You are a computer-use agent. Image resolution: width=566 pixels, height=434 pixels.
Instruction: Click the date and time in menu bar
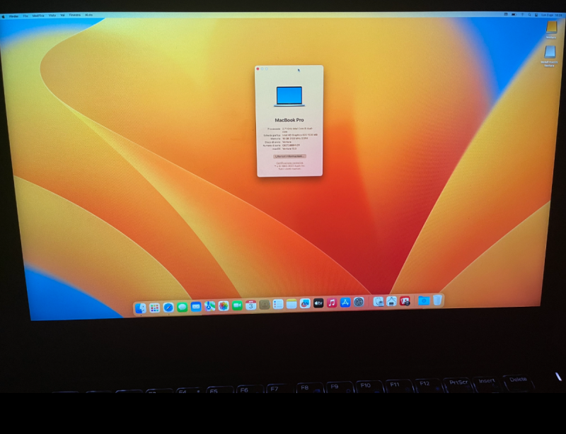click(552, 15)
